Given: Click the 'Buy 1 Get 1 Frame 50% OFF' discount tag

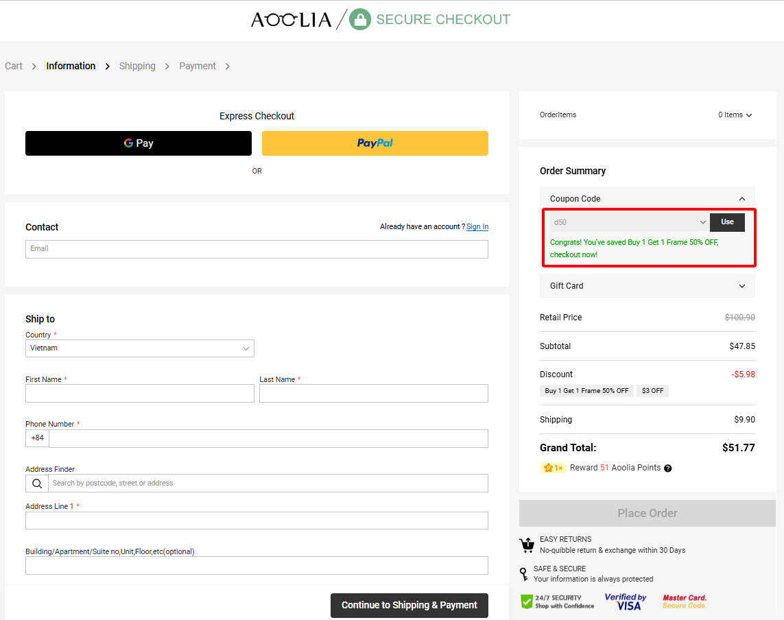Looking at the screenshot, I should [x=586, y=391].
